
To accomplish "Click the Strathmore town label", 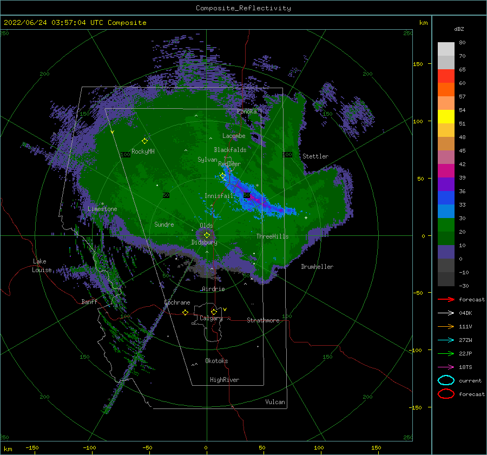I will [263, 320].
